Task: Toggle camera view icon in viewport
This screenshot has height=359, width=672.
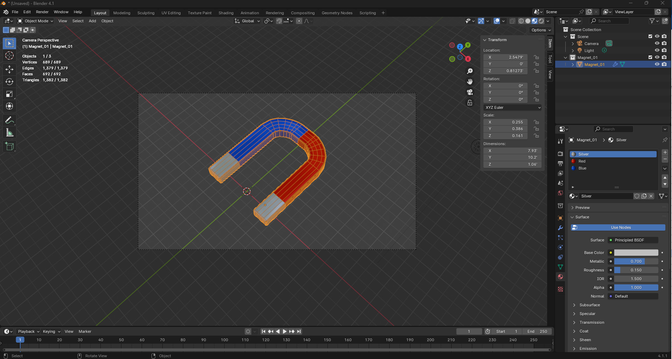Action: 470,92
